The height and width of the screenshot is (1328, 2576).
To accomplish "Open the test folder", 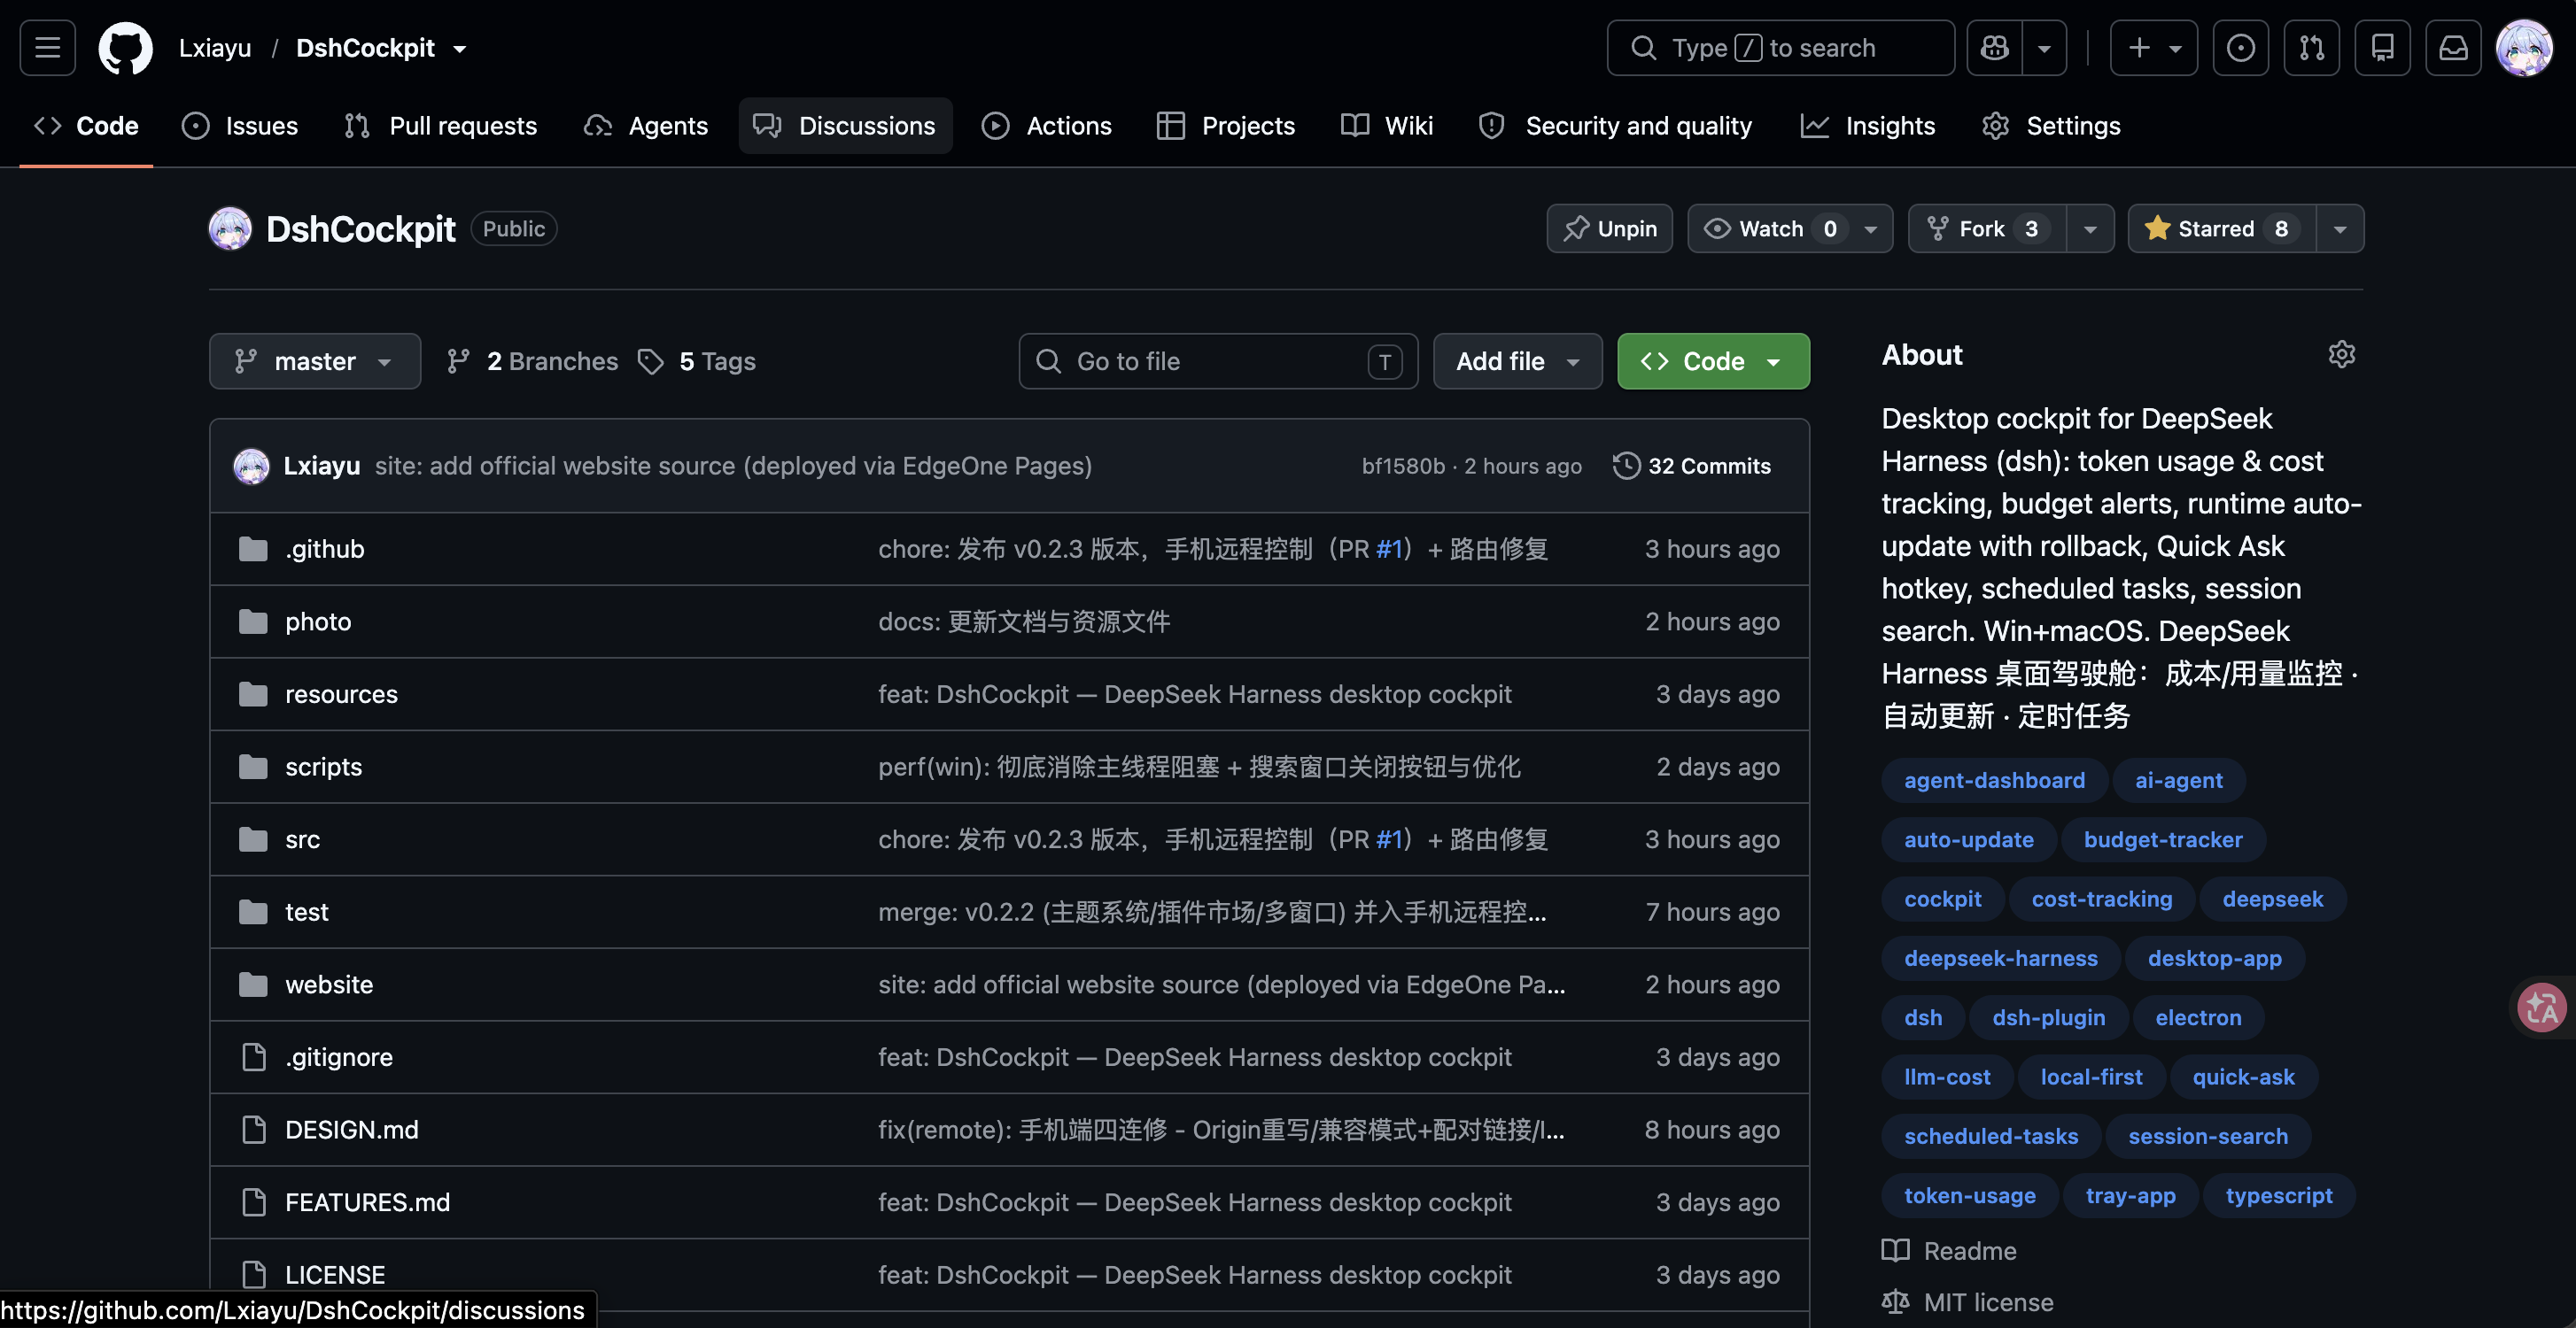I will tap(306, 911).
